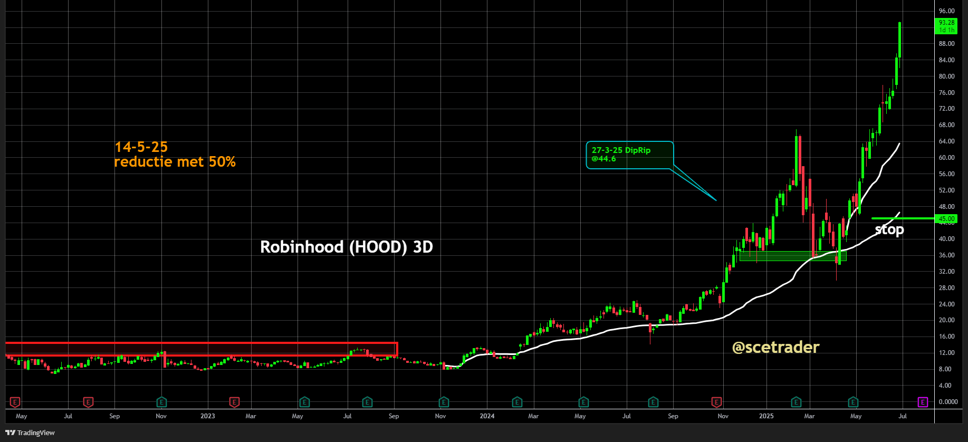Image resolution: width=968 pixels, height=442 pixels.
Task: Select the green support zone rectangle
Action: click(793, 256)
